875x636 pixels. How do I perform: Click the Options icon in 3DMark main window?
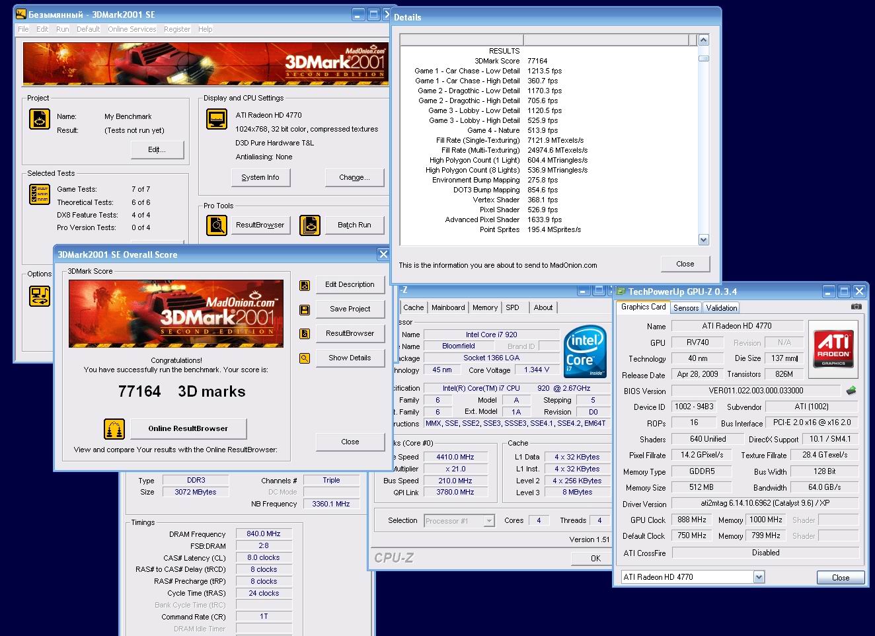[40, 296]
